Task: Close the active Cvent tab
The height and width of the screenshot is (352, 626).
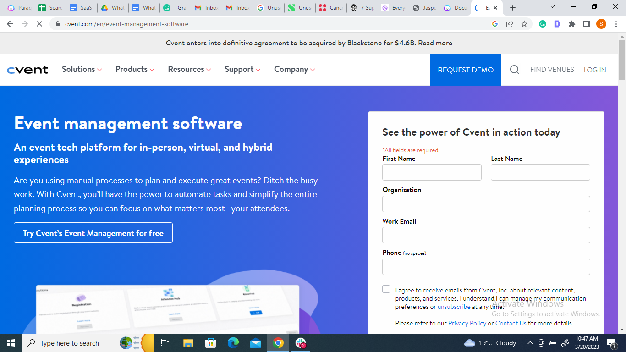Action: (495, 8)
